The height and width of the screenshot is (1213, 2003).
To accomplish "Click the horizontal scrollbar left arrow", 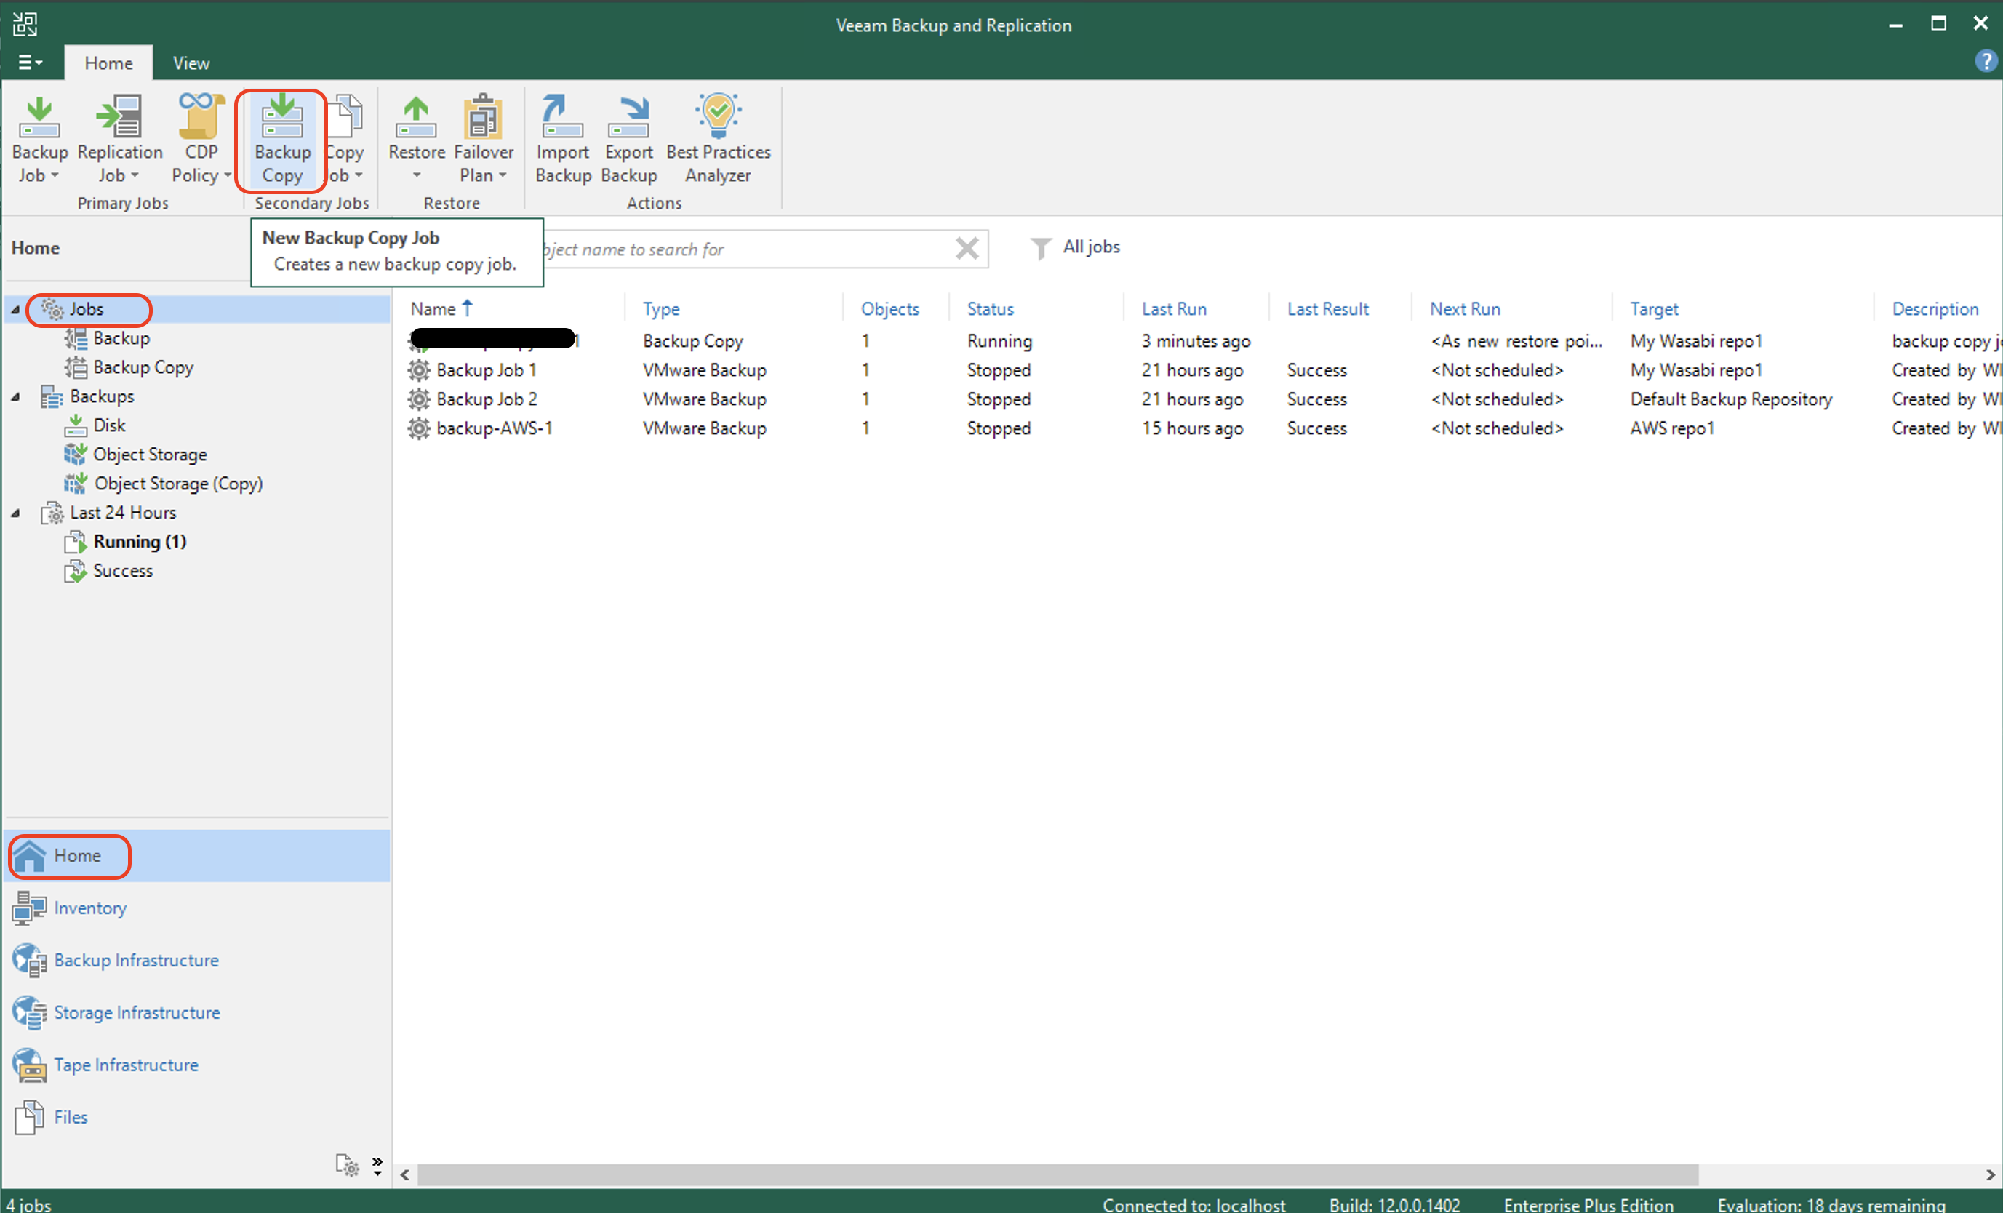I will (406, 1174).
